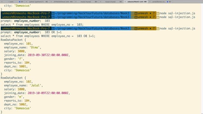Click "city: 'Damascus'" below dept_no 5002

tap(17, 108)
